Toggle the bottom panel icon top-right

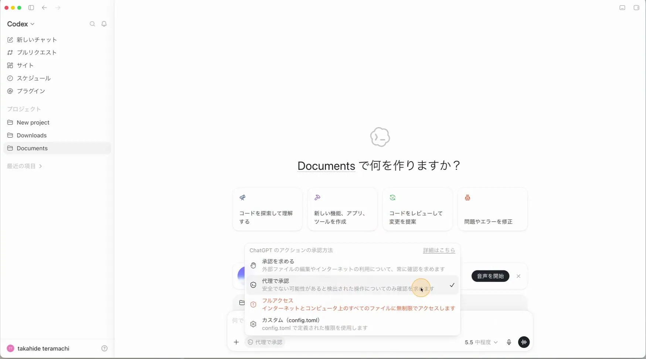point(622,8)
